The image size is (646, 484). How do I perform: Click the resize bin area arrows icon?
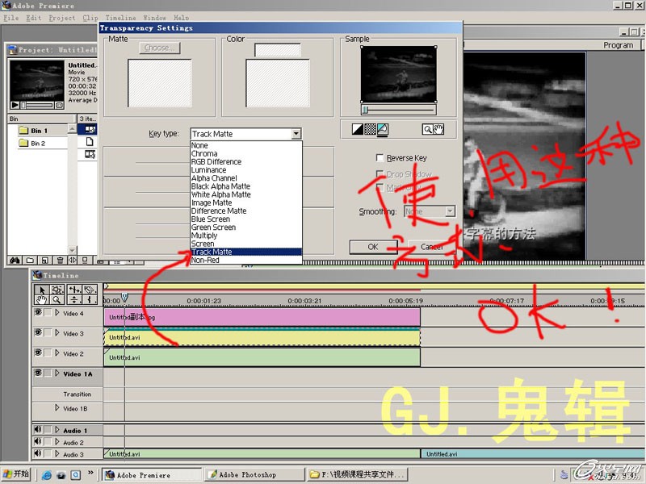(x=73, y=260)
